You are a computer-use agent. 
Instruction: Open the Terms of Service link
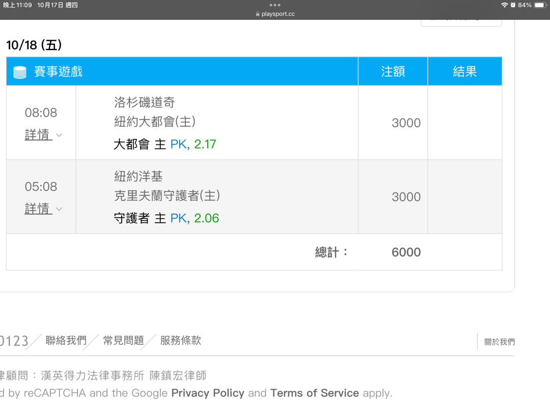(x=315, y=393)
